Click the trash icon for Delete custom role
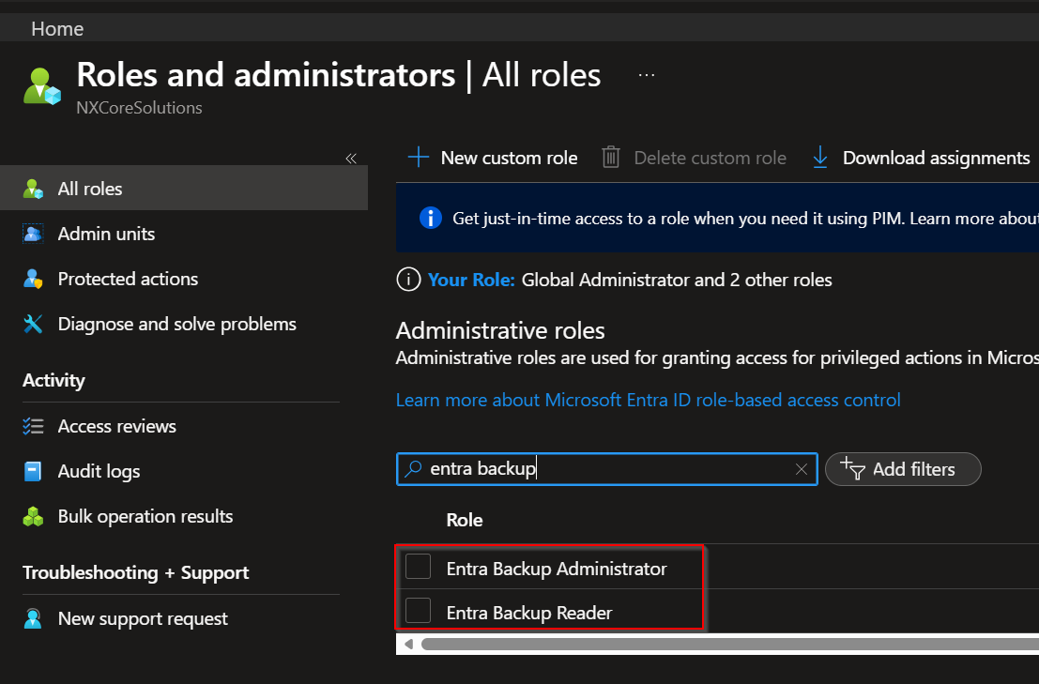The height and width of the screenshot is (684, 1039). (610, 158)
